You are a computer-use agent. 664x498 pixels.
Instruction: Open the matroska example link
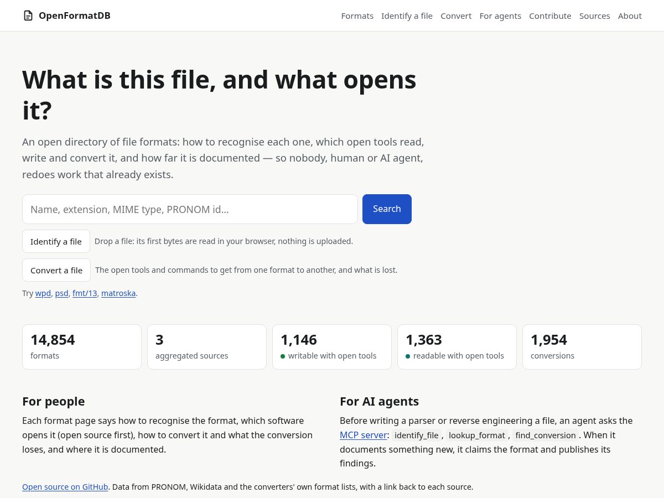[x=118, y=293]
